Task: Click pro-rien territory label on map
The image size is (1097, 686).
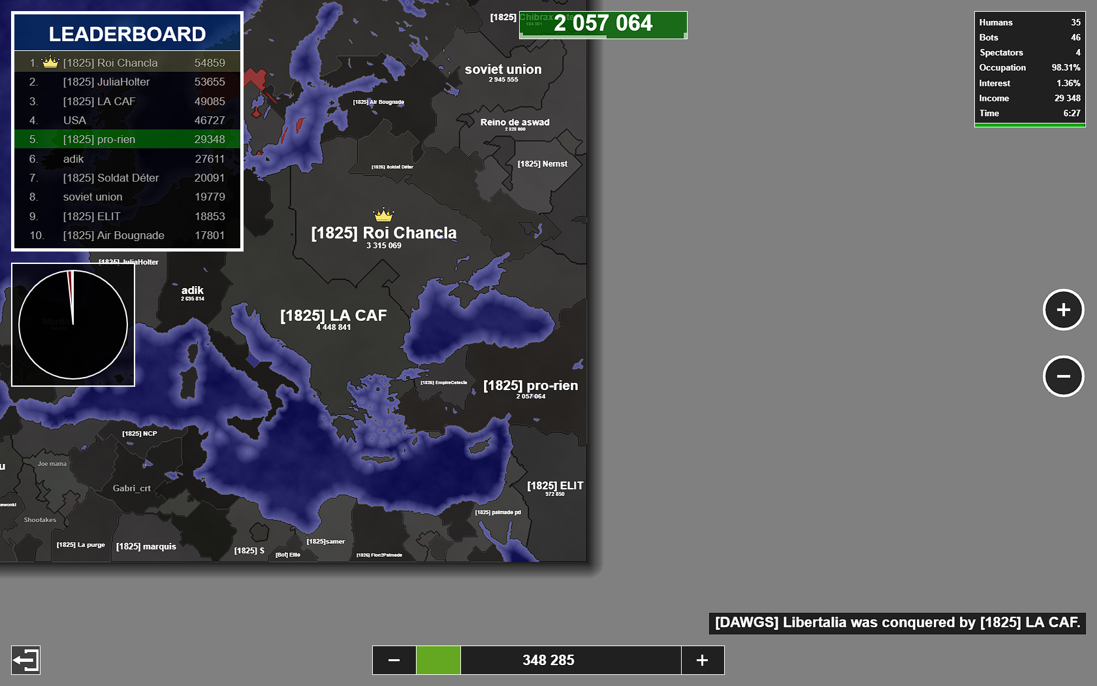Action: [x=530, y=385]
